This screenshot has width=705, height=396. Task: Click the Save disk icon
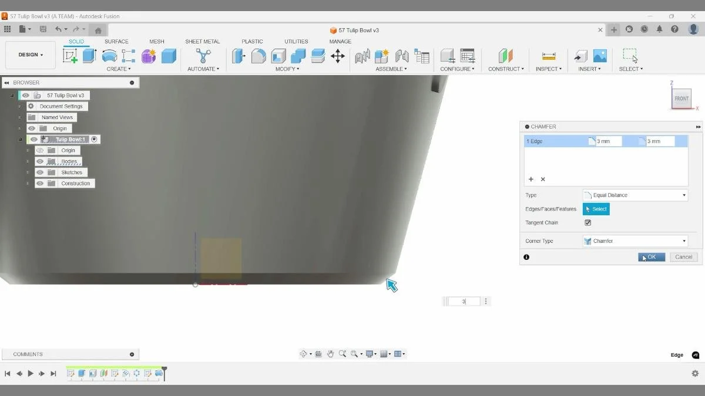click(x=43, y=29)
